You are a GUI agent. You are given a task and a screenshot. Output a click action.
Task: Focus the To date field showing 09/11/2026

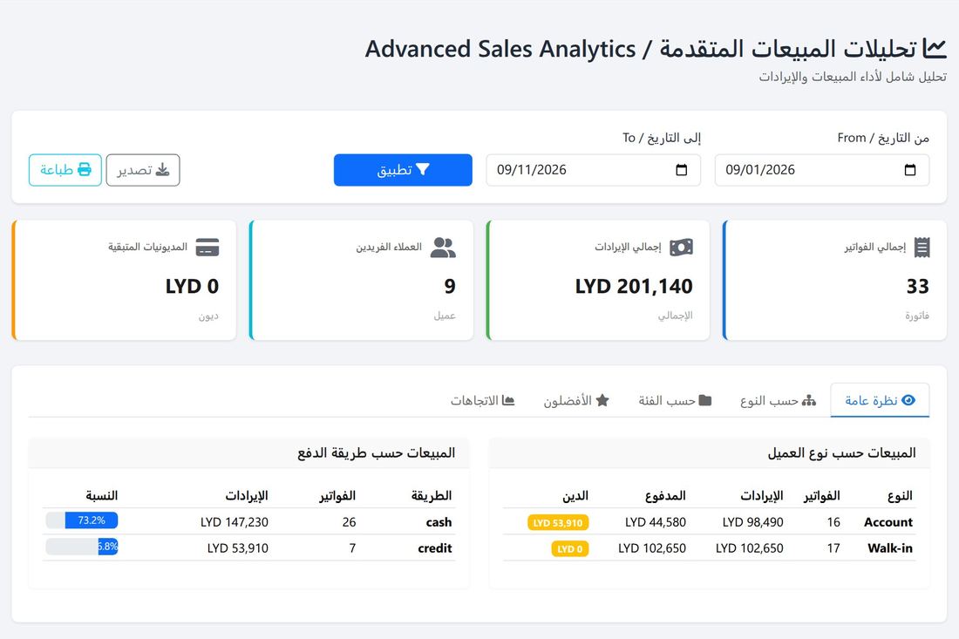coord(593,170)
